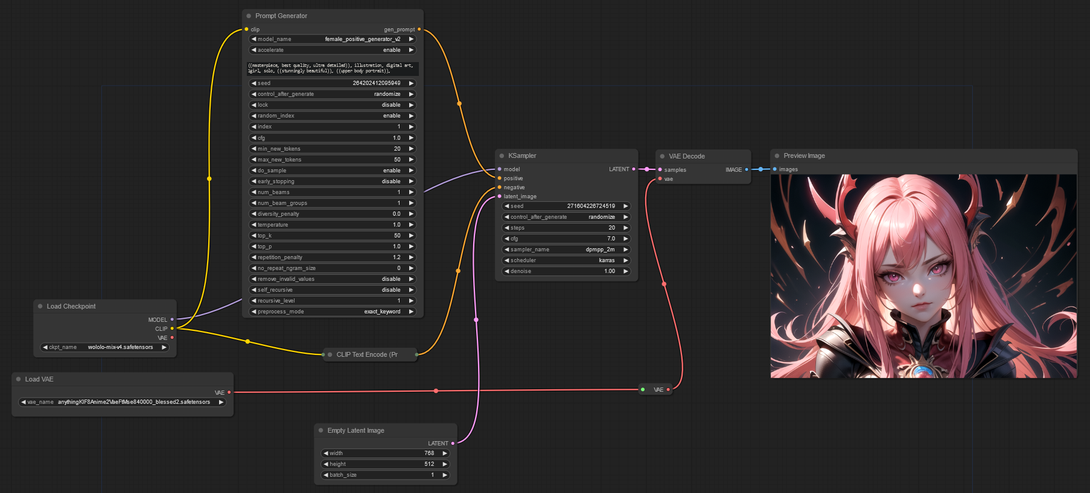1090x493 pixels.
Task: Click the IMAGE output socket on VAE Decode
Action: coord(747,170)
